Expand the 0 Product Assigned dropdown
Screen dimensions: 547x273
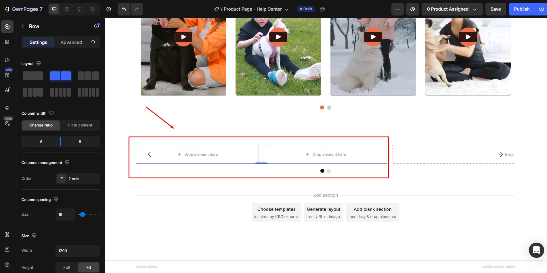(452, 9)
